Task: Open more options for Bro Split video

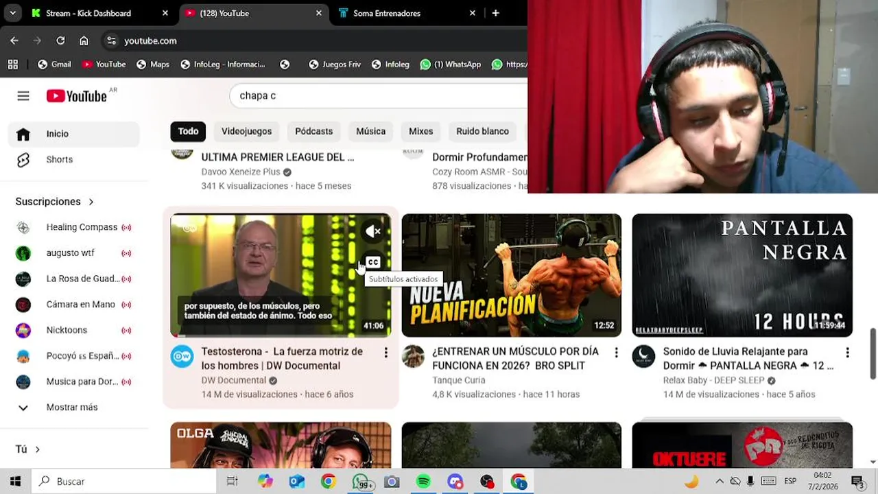Action: [x=616, y=353]
